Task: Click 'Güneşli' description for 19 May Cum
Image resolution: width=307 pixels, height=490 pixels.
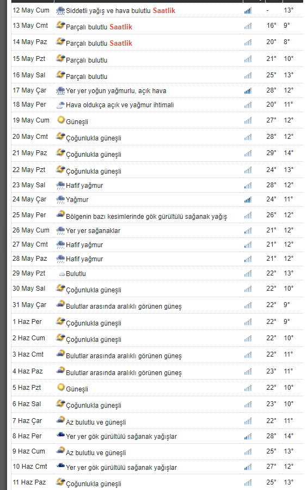Action: (x=77, y=122)
